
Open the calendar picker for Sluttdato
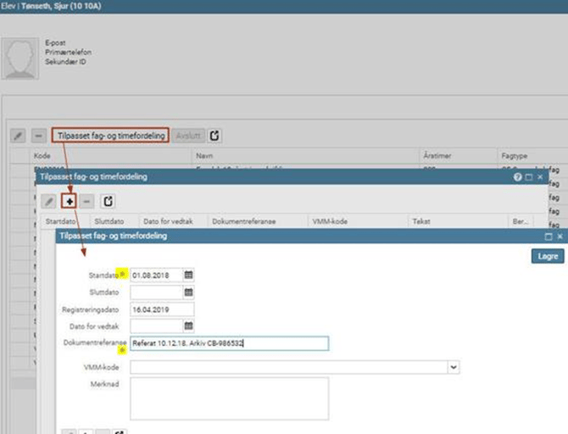pyautogui.click(x=188, y=292)
